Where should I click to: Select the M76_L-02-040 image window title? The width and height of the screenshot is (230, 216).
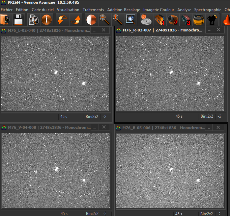click(46, 30)
